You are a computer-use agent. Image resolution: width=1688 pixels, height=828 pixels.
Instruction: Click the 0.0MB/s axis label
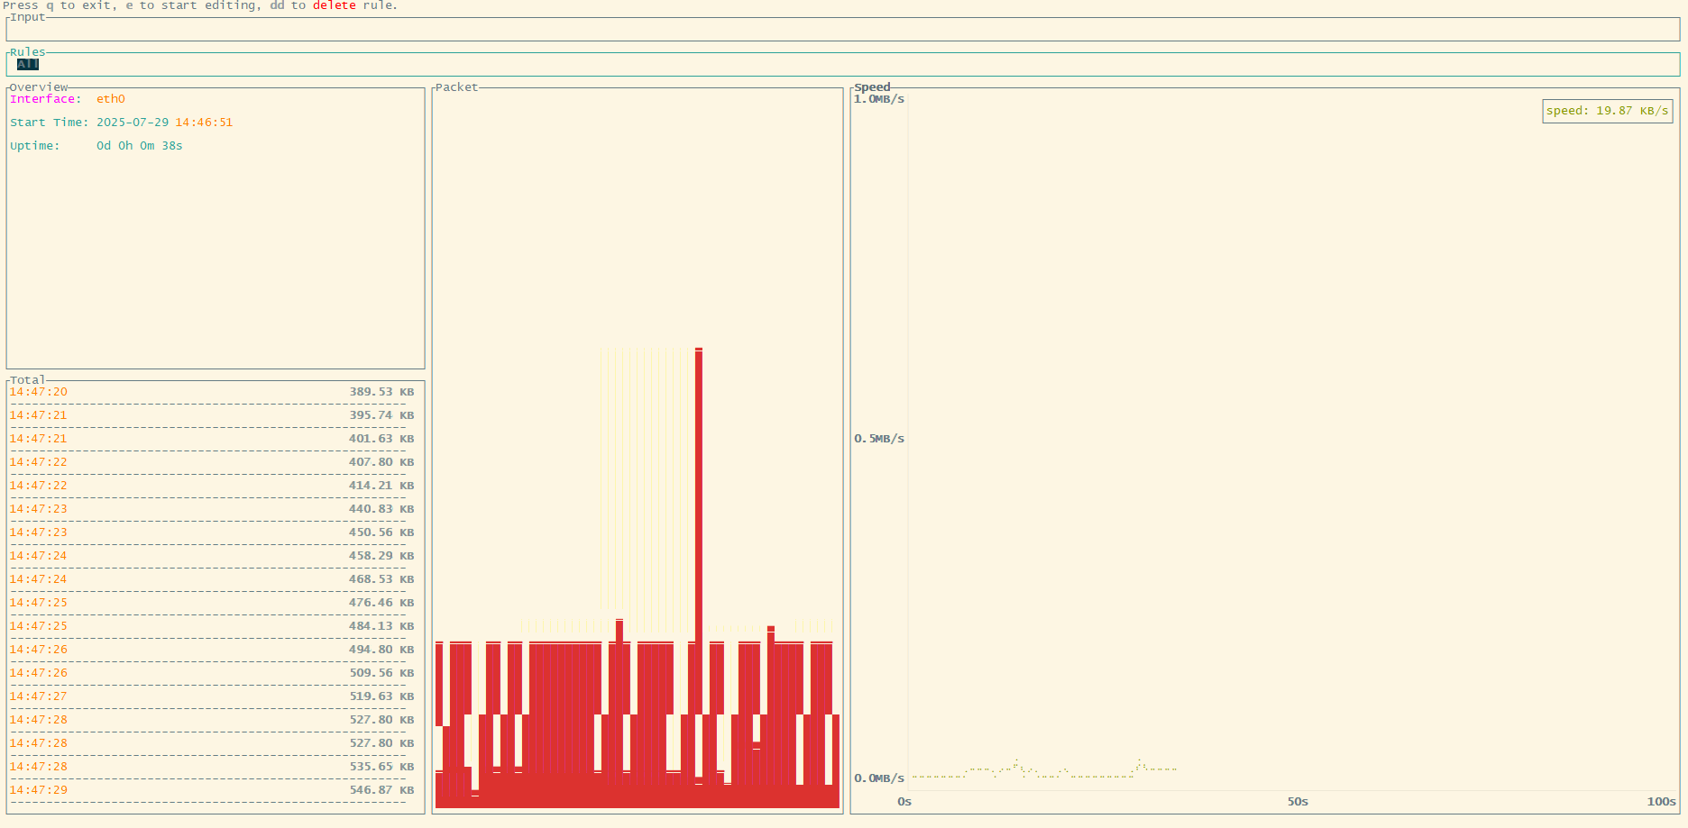tap(879, 778)
